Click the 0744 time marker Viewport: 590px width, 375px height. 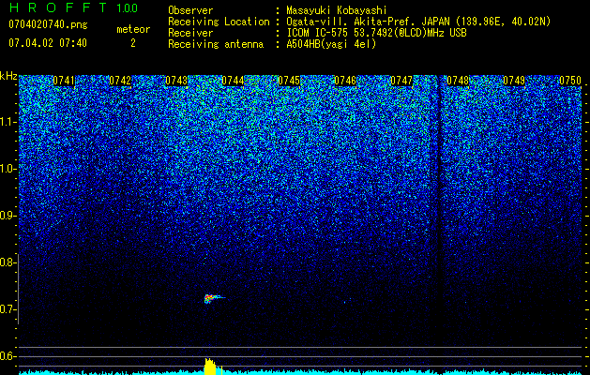tap(233, 81)
